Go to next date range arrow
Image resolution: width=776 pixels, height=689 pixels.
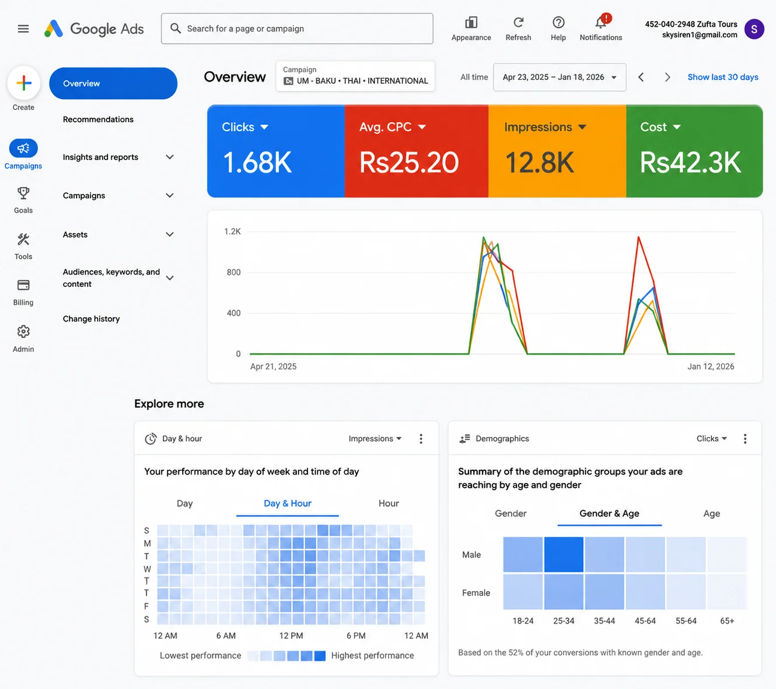(x=667, y=77)
